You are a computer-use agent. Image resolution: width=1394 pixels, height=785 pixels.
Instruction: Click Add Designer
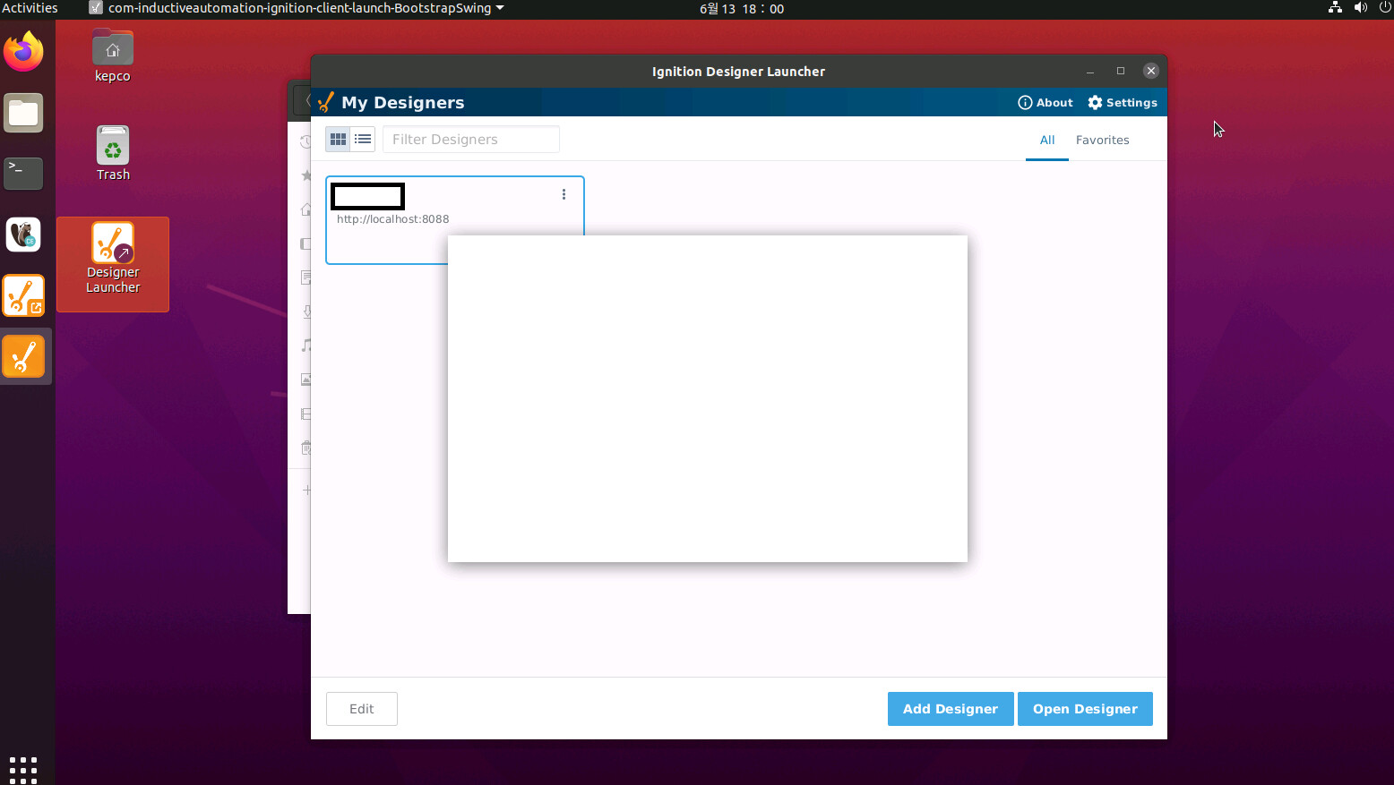pyautogui.click(x=951, y=709)
